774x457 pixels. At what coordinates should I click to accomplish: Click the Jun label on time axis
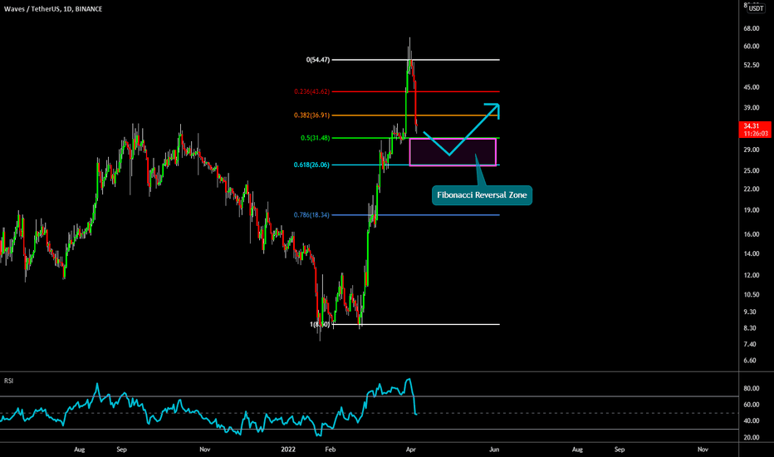click(x=494, y=450)
